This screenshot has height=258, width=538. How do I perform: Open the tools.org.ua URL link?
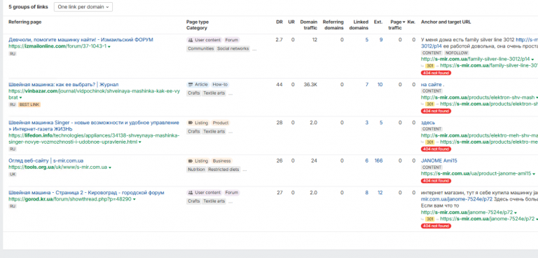[58, 168]
